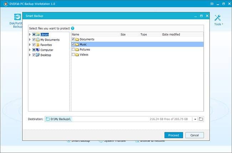
Task: Click the Favorites star folder icon
Action: coord(38,45)
